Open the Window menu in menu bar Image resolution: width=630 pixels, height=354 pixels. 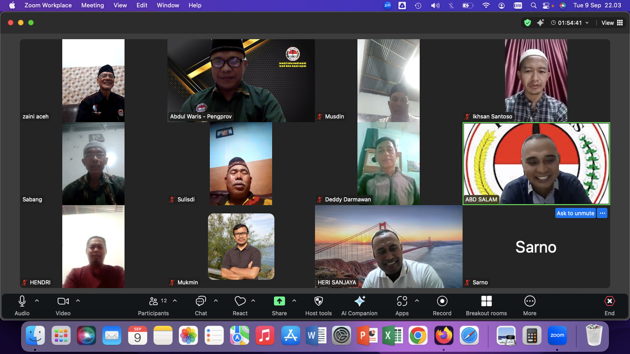tap(168, 6)
